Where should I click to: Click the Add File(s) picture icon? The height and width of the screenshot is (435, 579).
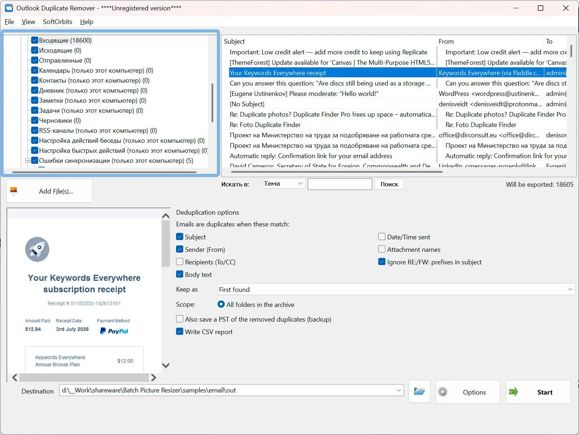pyautogui.click(x=14, y=191)
